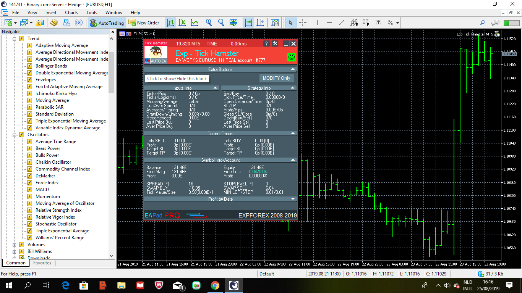Image resolution: width=522 pixels, height=293 pixels.
Task: Toggle chart auto scroll
Action: coord(248,23)
